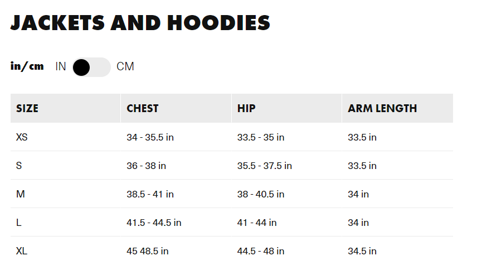Select the CHEST column header

click(x=143, y=108)
